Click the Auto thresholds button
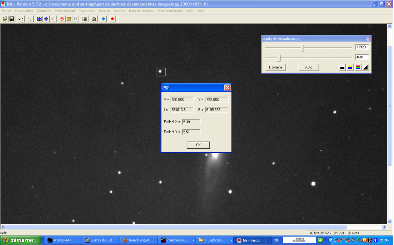The width and height of the screenshot is (394, 245). tap(309, 67)
